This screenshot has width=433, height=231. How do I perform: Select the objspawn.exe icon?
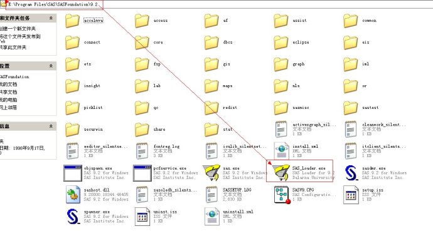click(72, 173)
